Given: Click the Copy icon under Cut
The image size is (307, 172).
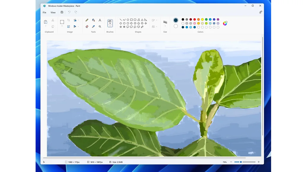Looking at the screenshot, I should tap(53, 27).
